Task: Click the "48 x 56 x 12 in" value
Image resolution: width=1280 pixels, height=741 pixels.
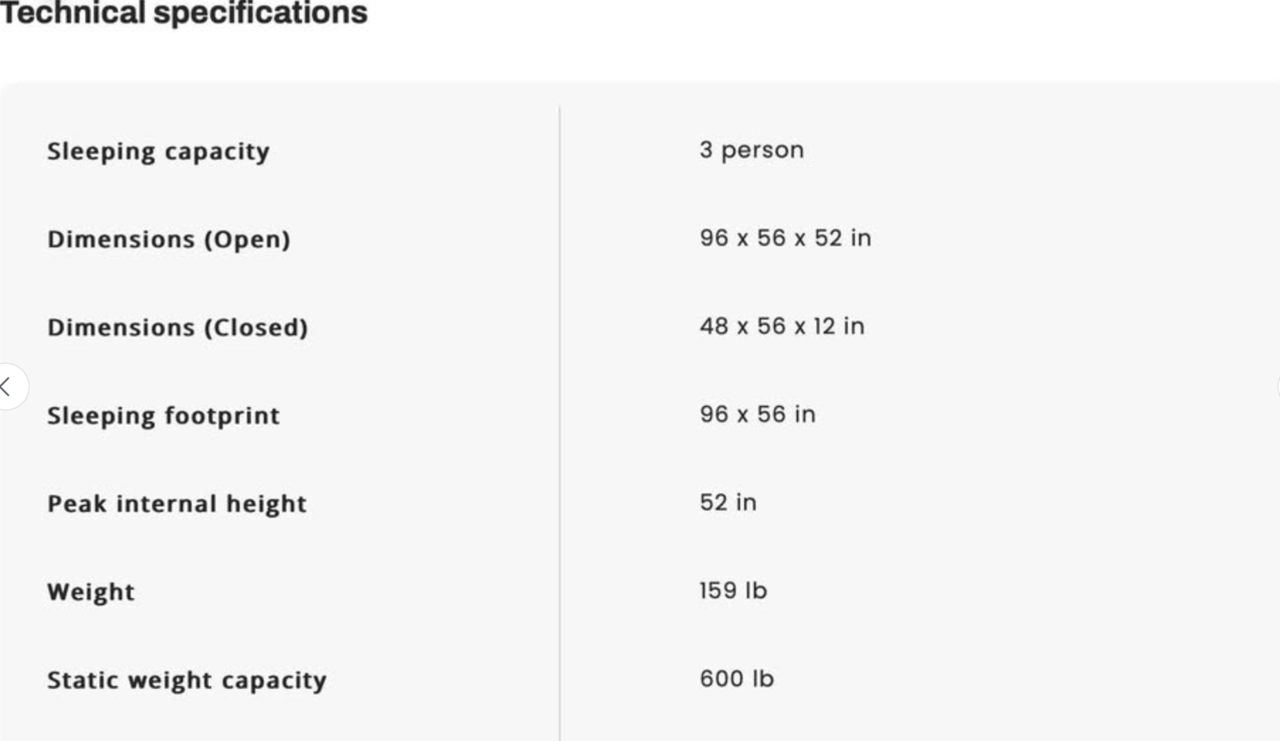Action: (782, 326)
